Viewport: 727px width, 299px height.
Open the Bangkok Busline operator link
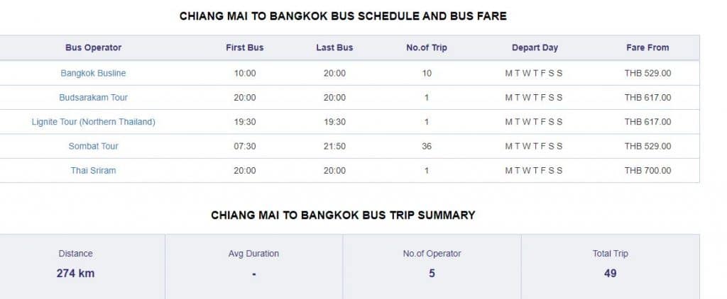tap(93, 73)
